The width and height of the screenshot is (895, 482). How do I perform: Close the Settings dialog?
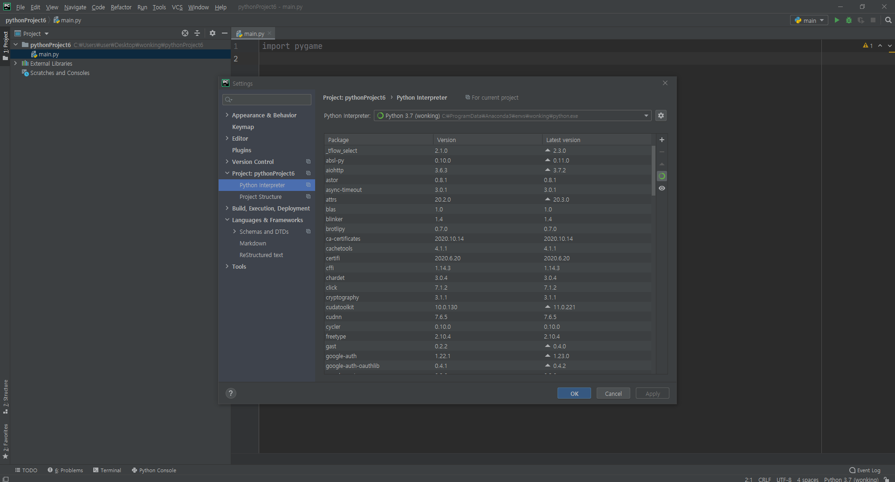[665, 83]
